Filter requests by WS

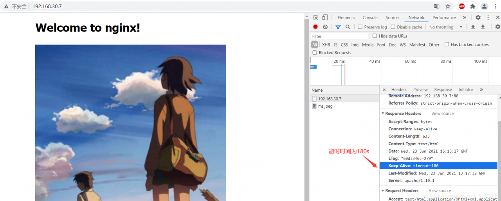tap(403, 45)
